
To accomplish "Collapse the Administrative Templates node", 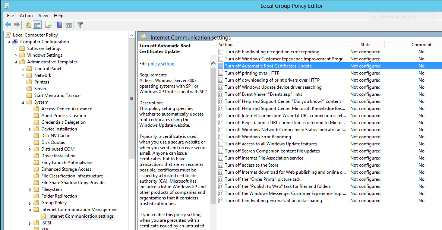I will 16,62.
